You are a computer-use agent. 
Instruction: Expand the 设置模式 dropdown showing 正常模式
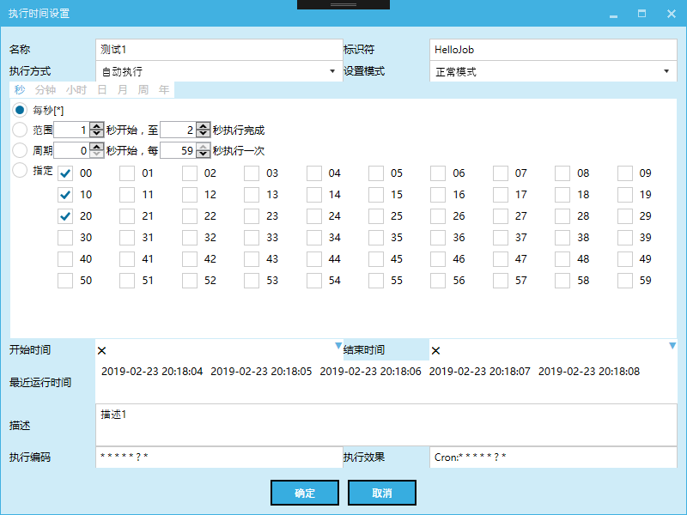point(666,71)
